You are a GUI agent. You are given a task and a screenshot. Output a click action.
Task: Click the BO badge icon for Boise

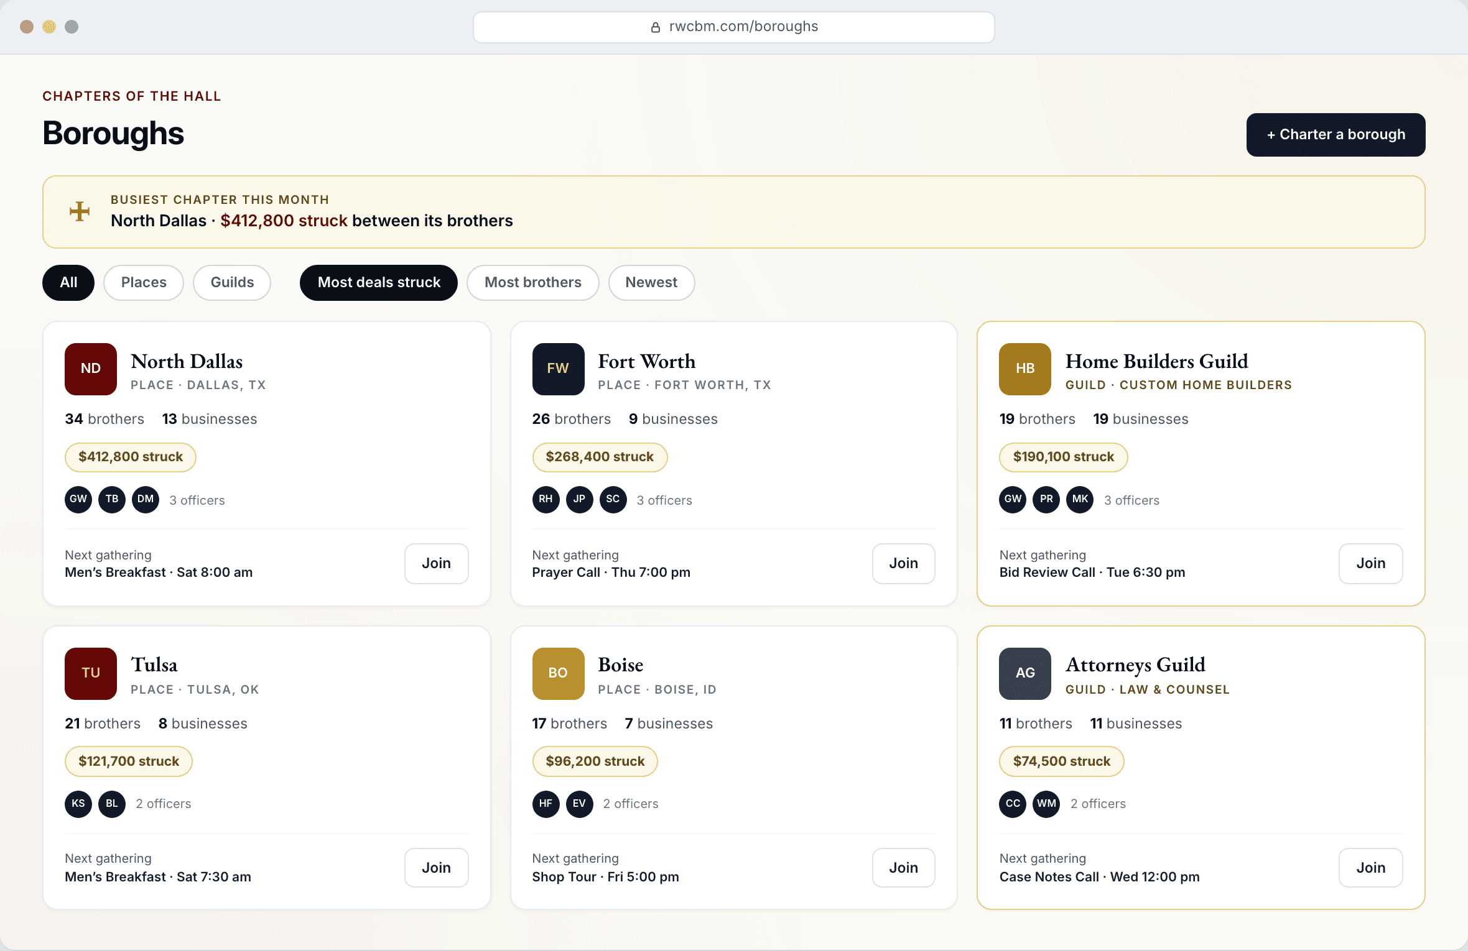pos(558,673)
